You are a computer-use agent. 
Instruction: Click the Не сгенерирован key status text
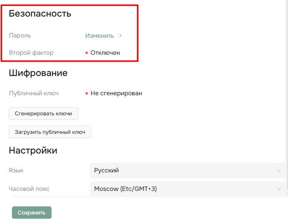coord(116,93)
